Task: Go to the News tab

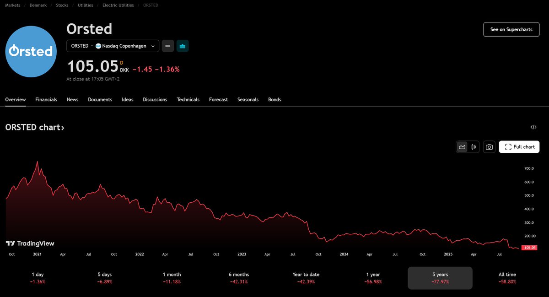Action: [72, 99]
